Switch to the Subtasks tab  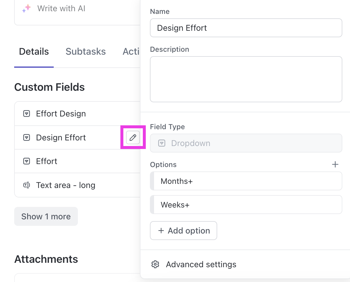click(86, 51)
